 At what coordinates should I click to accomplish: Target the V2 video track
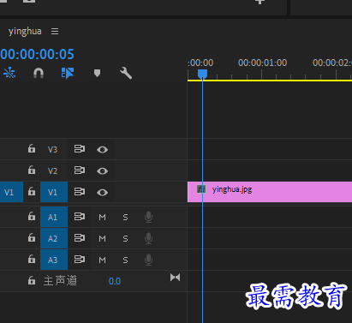[x=54, y=170]
